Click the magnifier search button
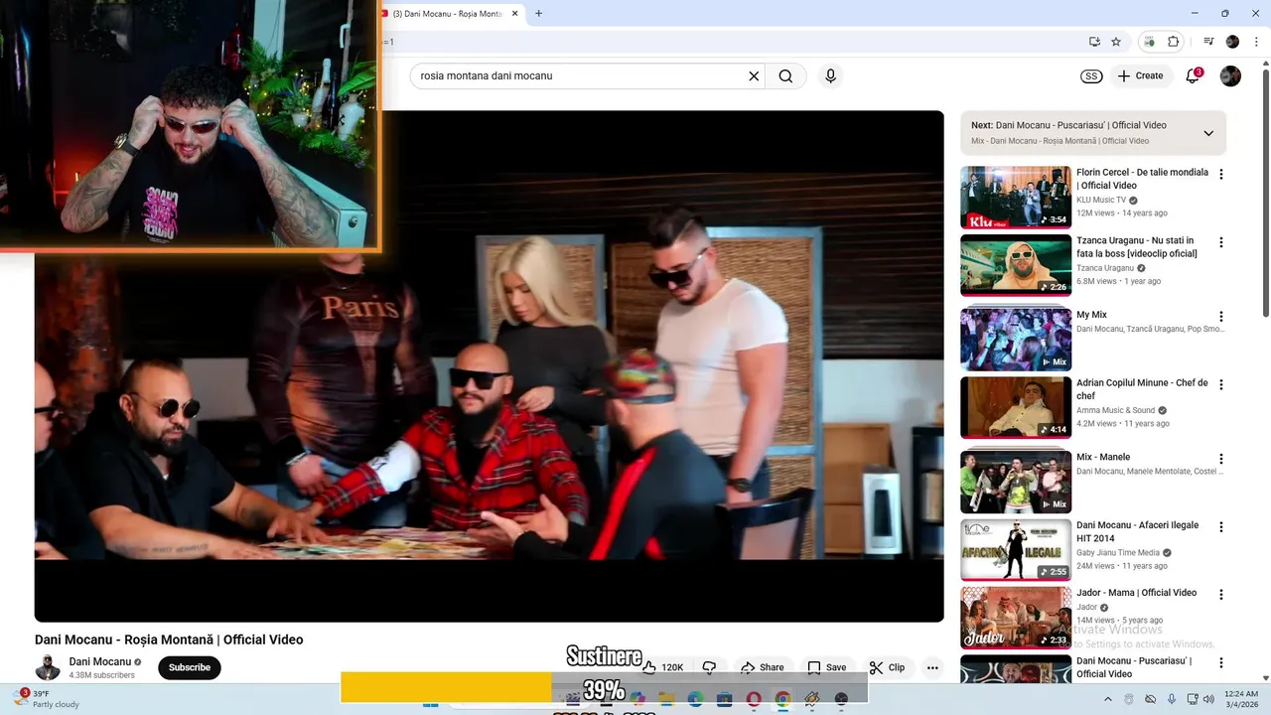This screenshot has height=715, width=1271. pyautogui.click(x=785, y=75)
